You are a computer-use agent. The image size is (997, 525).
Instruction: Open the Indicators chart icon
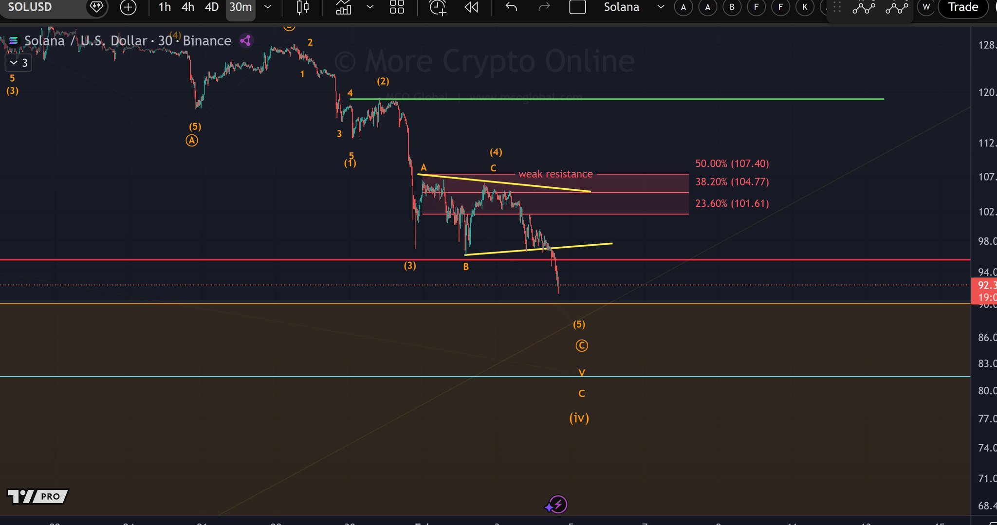click(x=344, y=7)
